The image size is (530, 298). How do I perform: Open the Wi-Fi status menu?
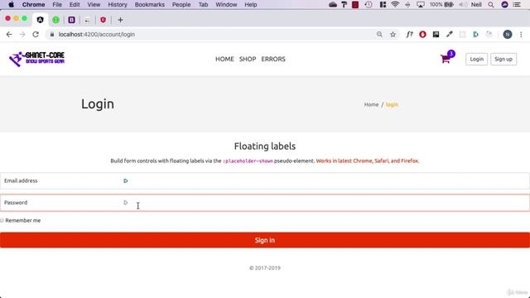[395, 5]
